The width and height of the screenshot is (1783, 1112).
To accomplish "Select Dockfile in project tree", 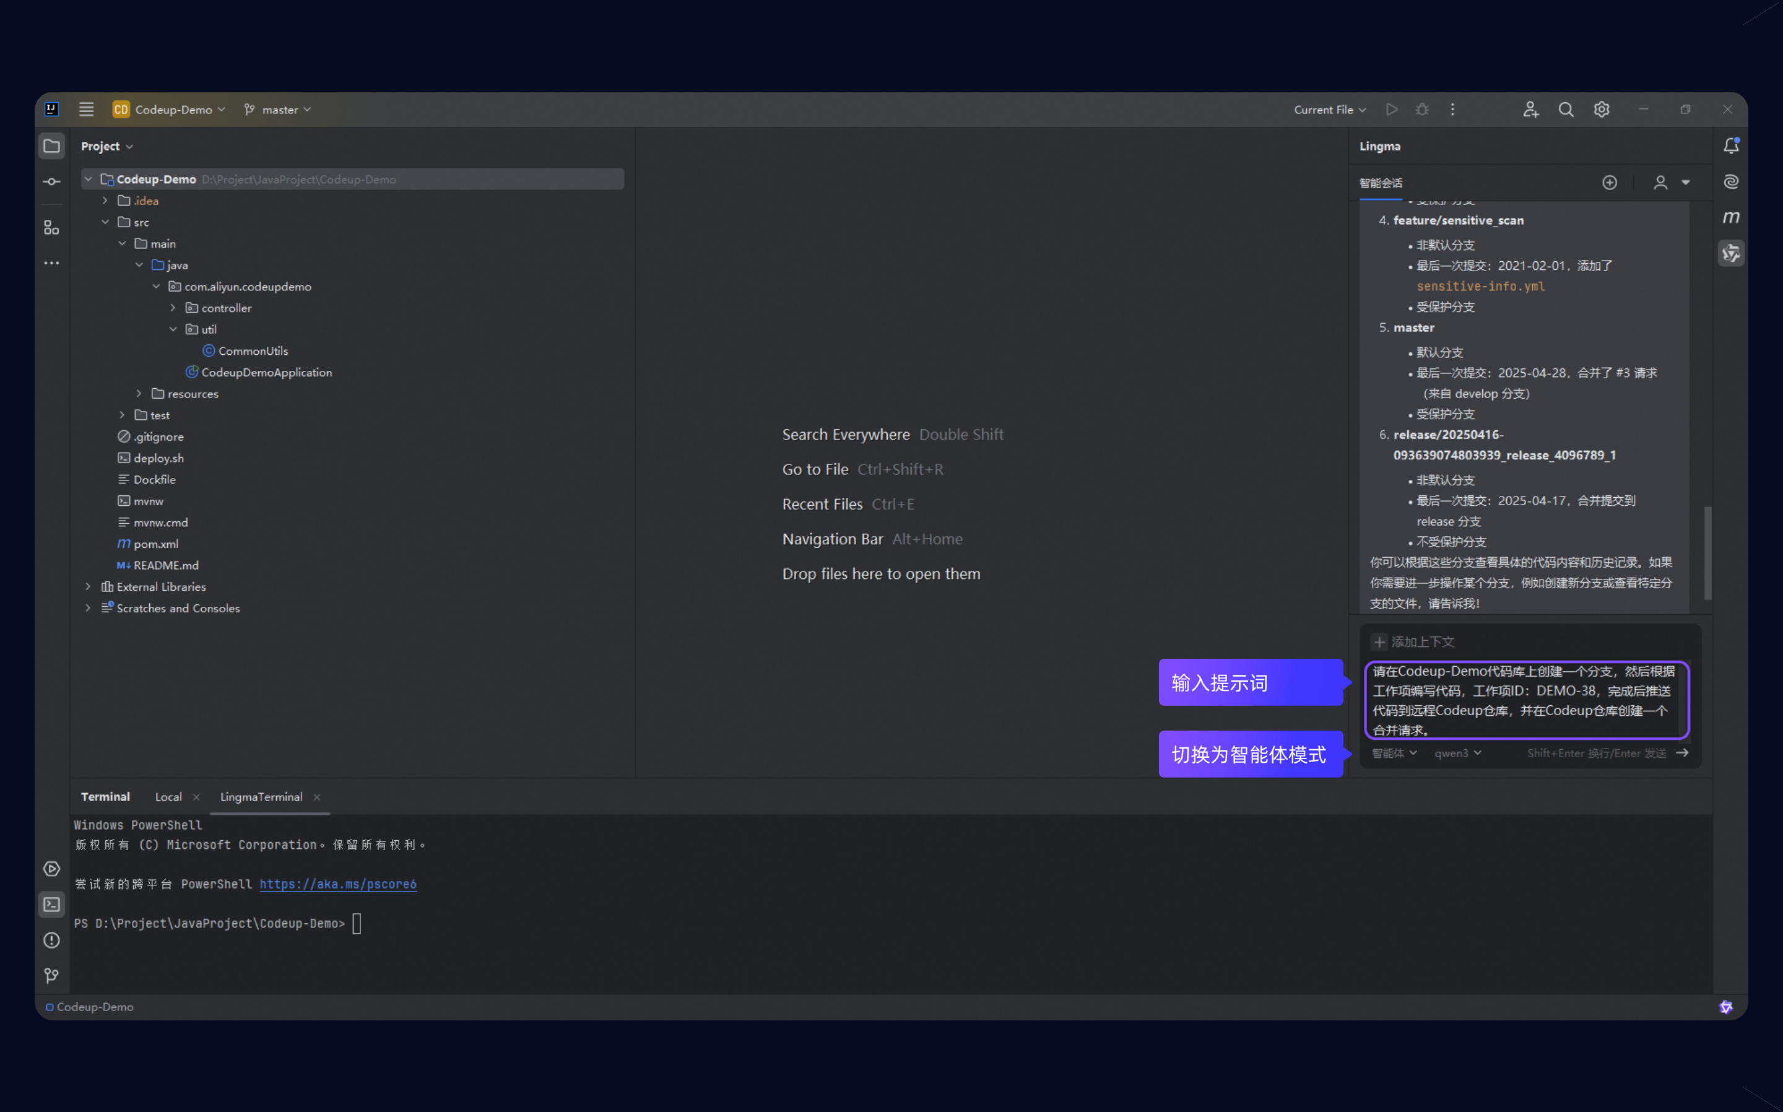I will 147,479.
